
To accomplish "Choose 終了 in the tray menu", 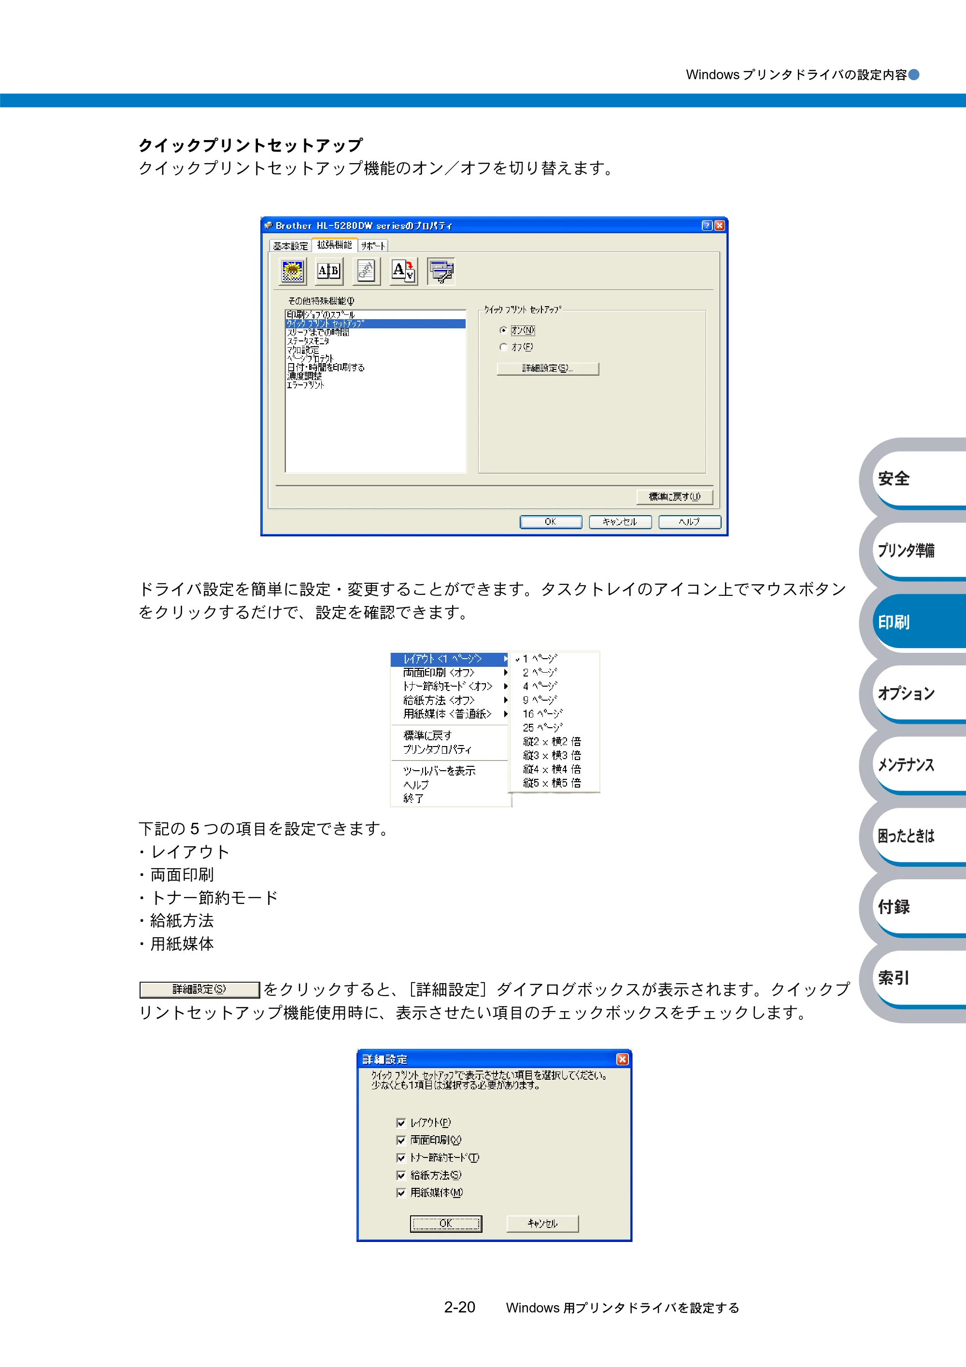I will (x=450, y=798).
